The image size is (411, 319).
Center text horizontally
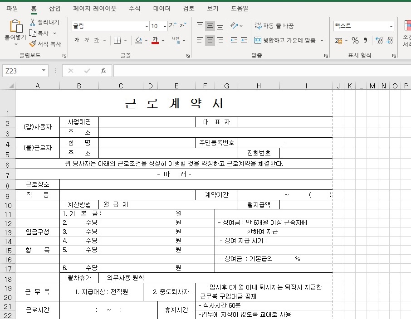coord(210,40)
